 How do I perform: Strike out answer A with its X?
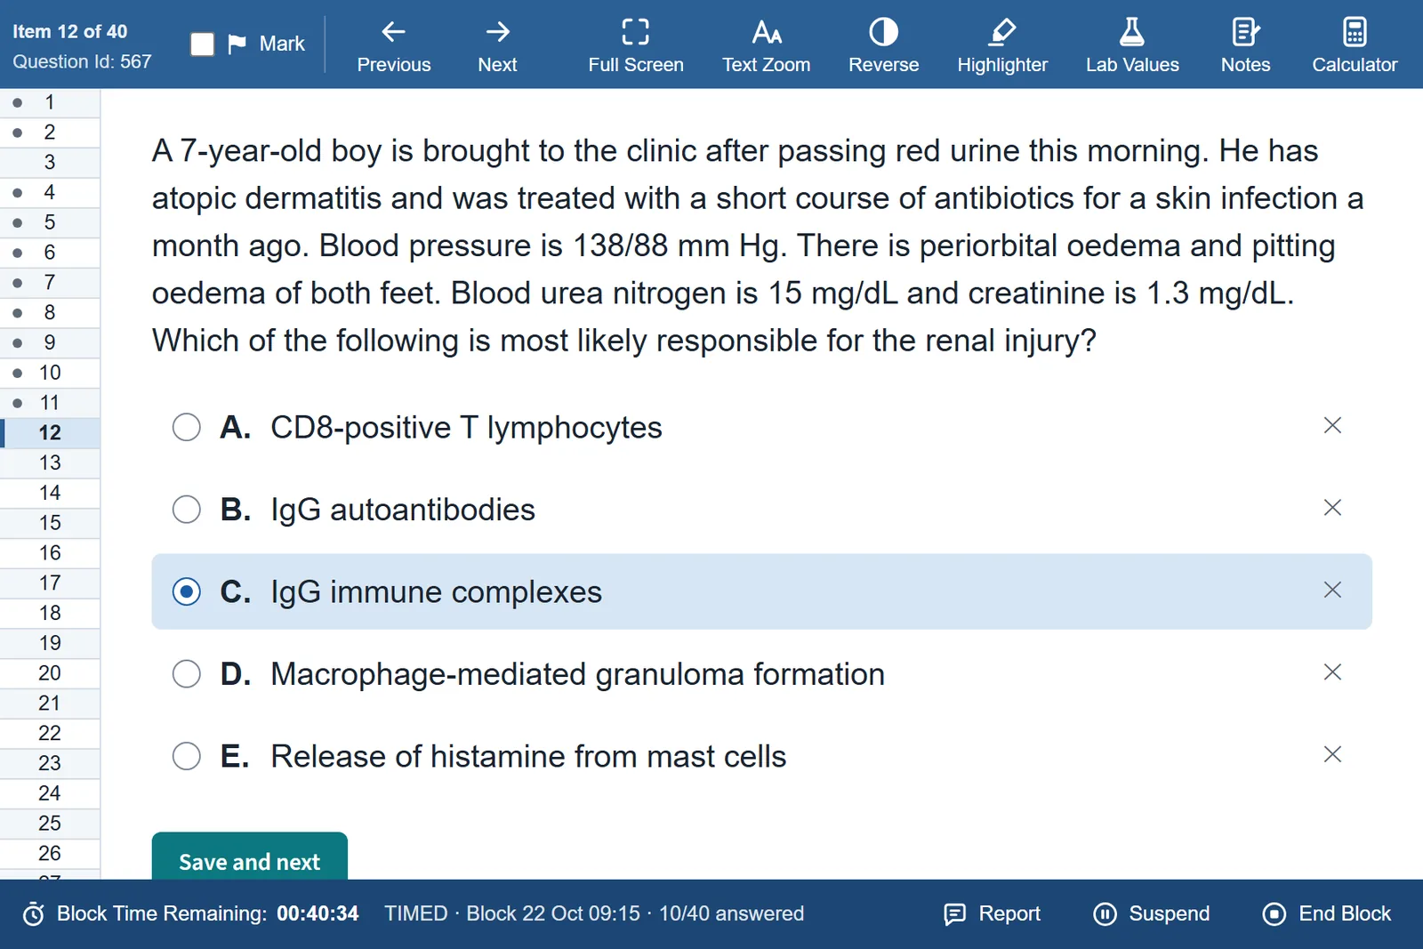point(1332,425)
